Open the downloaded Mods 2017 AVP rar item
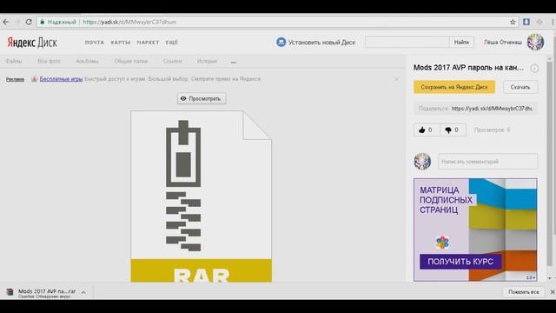This screenshot has height=313, width=556. pos(42,292)
